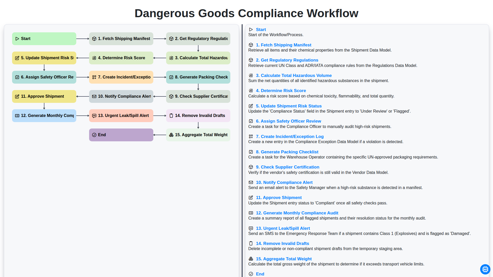Select the 4. Determine Risk Score node label
Image resolution: width=493 pixels, height=277 pixels.
(x=121, y=58)
